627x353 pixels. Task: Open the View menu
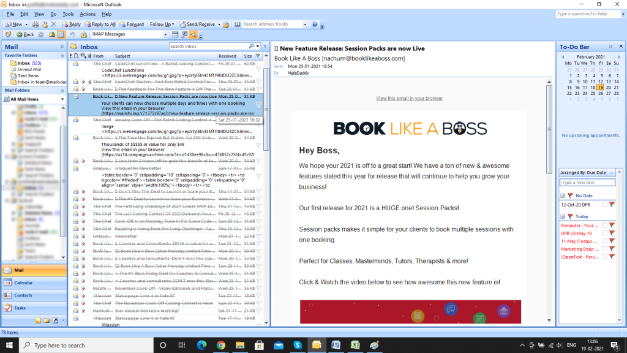pos(39,14)
